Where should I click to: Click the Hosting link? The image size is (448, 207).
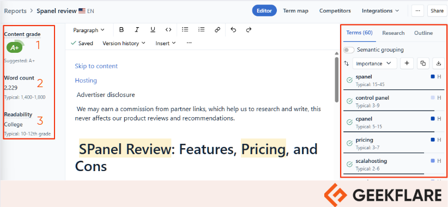pyautogui.click(x=86, y=81)
